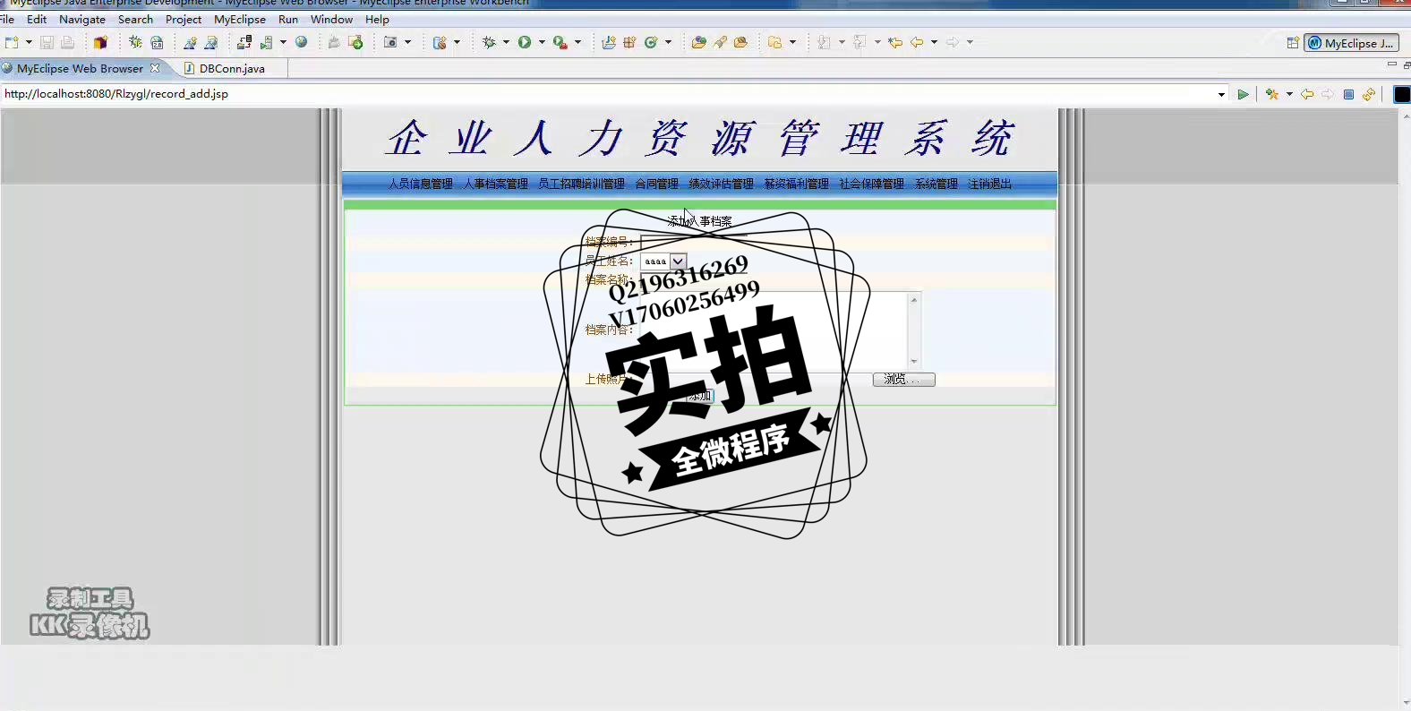Click the web browser back arrow icon
Viewport: 1411px width, 711px height.
click(1307, 94)
